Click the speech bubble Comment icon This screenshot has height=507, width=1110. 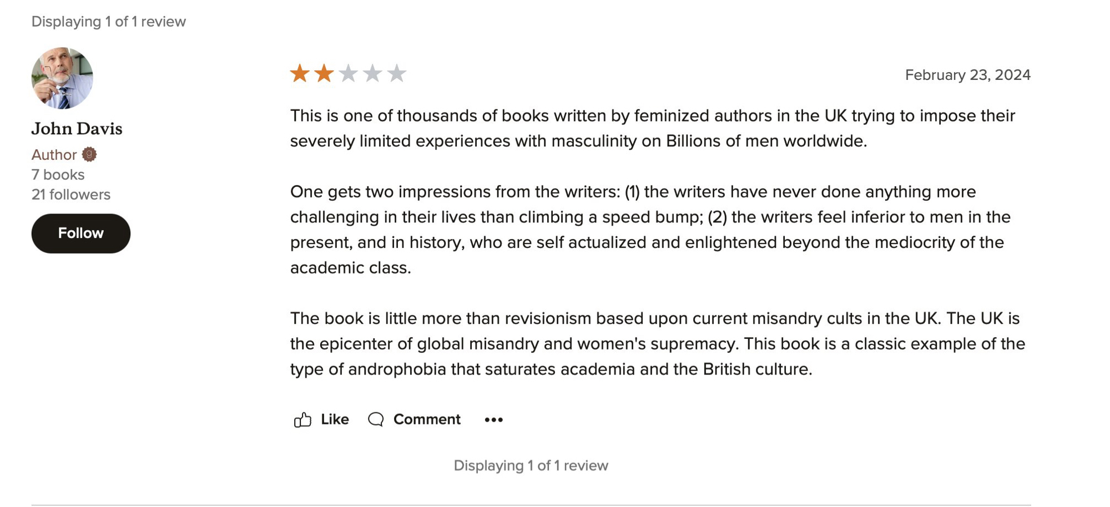coord(376,419)
